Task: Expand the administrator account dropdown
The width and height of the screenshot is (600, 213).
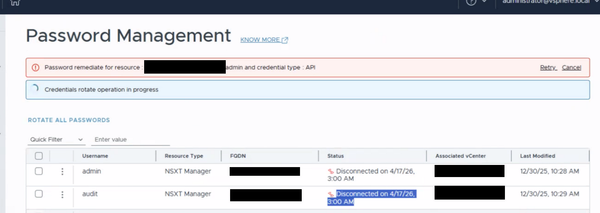Action: click(549, 2)
